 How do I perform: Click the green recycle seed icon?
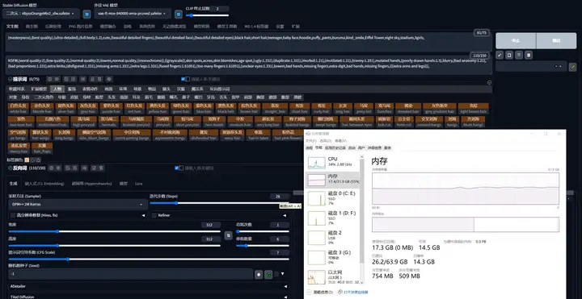pyautogui.click(x=268, y=274)
